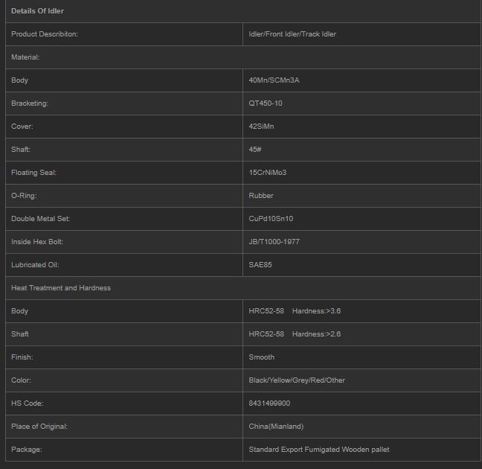This screenshot has height=469, width=482.
Task: Select the "China(Mianland)" place of origin value
Action: pos(276,427)
